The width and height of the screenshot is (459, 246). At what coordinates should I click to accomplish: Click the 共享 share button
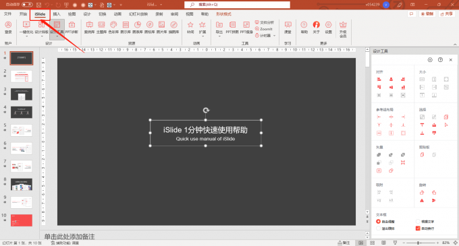pos(447,13)
